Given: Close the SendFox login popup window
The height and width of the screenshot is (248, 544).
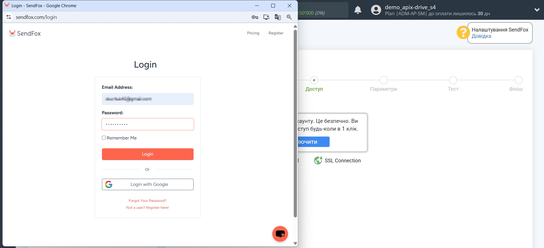Looking at the screenshot, I should pos(289,5).
